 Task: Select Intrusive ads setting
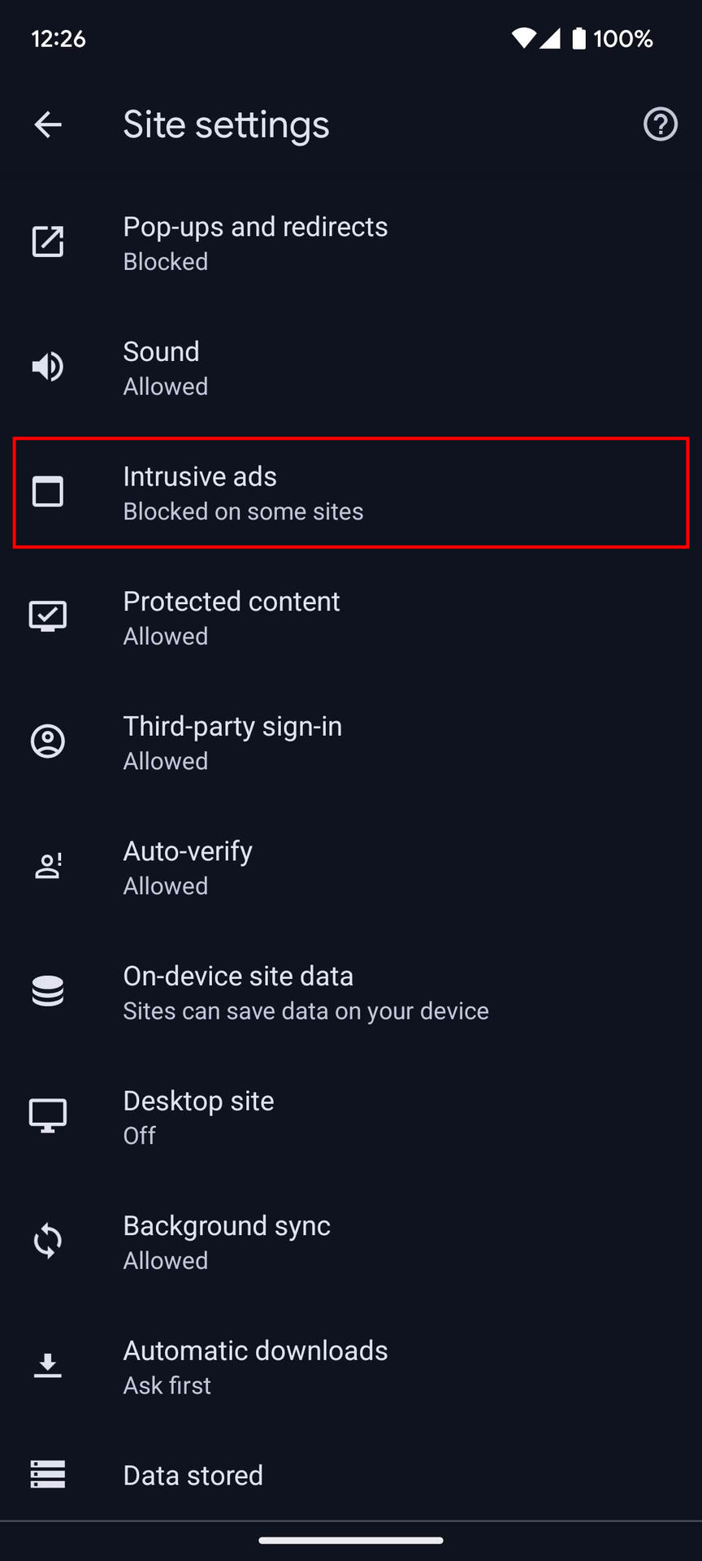click(244, 493)
